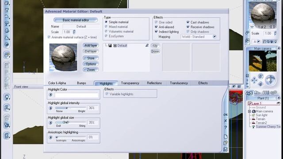Adjust right panel Scale stepper arrows
Screen dimensions: 283x159
tap(275, 34)
